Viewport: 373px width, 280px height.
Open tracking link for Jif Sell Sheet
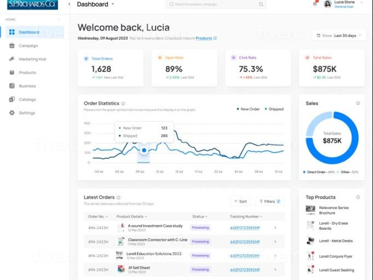[x=245, y=270]
